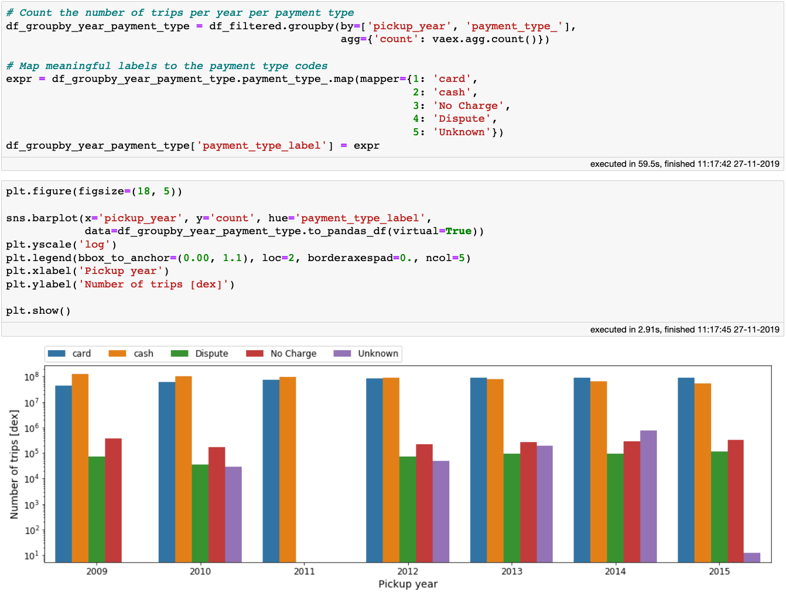This screenshot has width=786, height=593.
Task: Click the green Dispute bar for 2010
Action: (x=200, y=513)
